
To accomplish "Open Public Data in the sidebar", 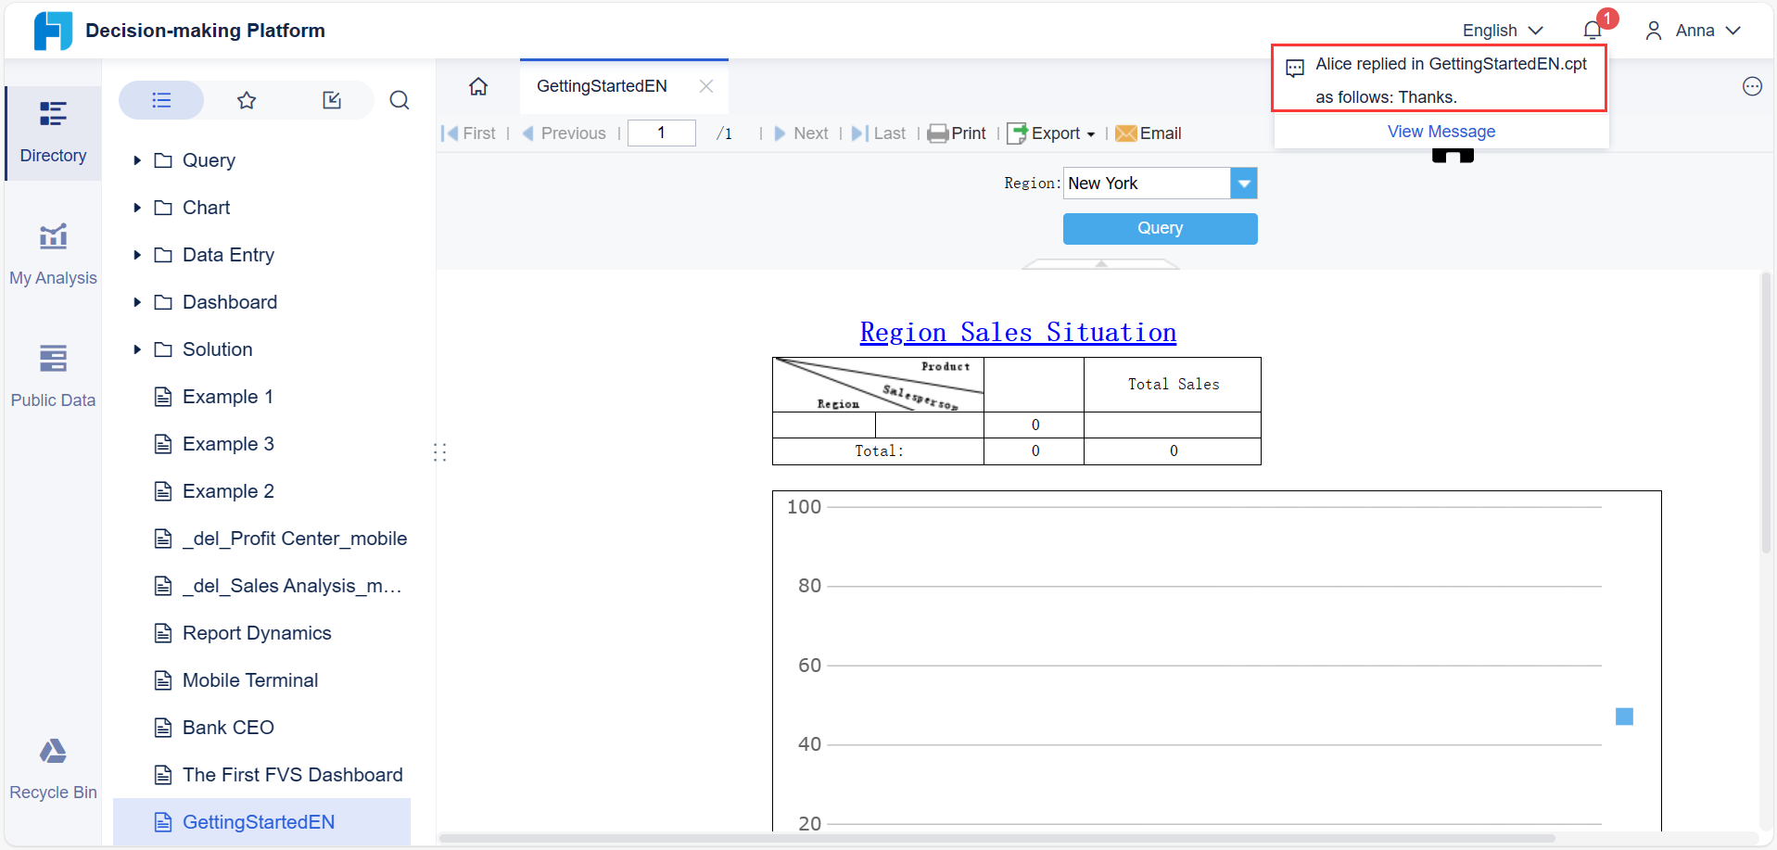I will click(53, 377).
